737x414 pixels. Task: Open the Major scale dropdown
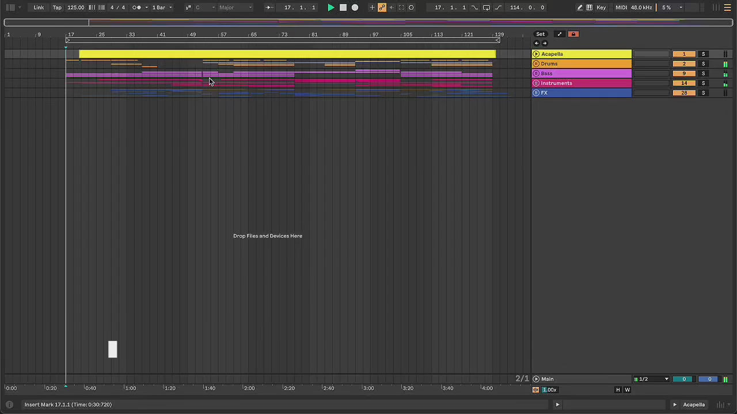point(235,7)
